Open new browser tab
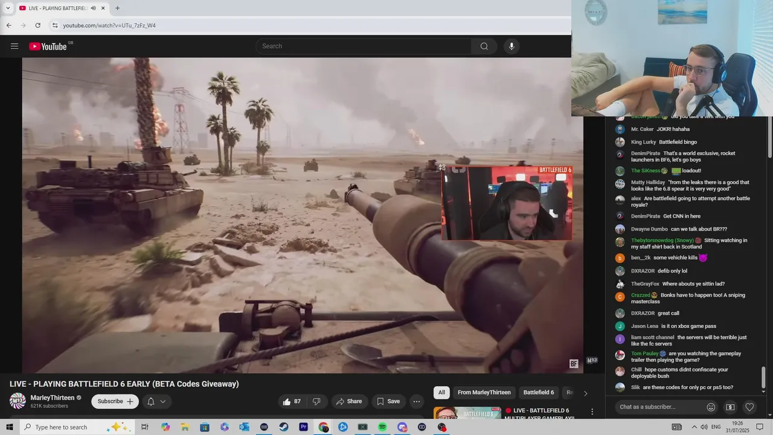 tap(117, 8)
